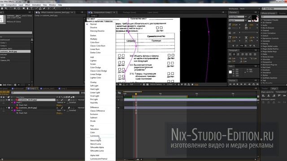
Task: Open the Effect menu
Action: coord(28,5)
